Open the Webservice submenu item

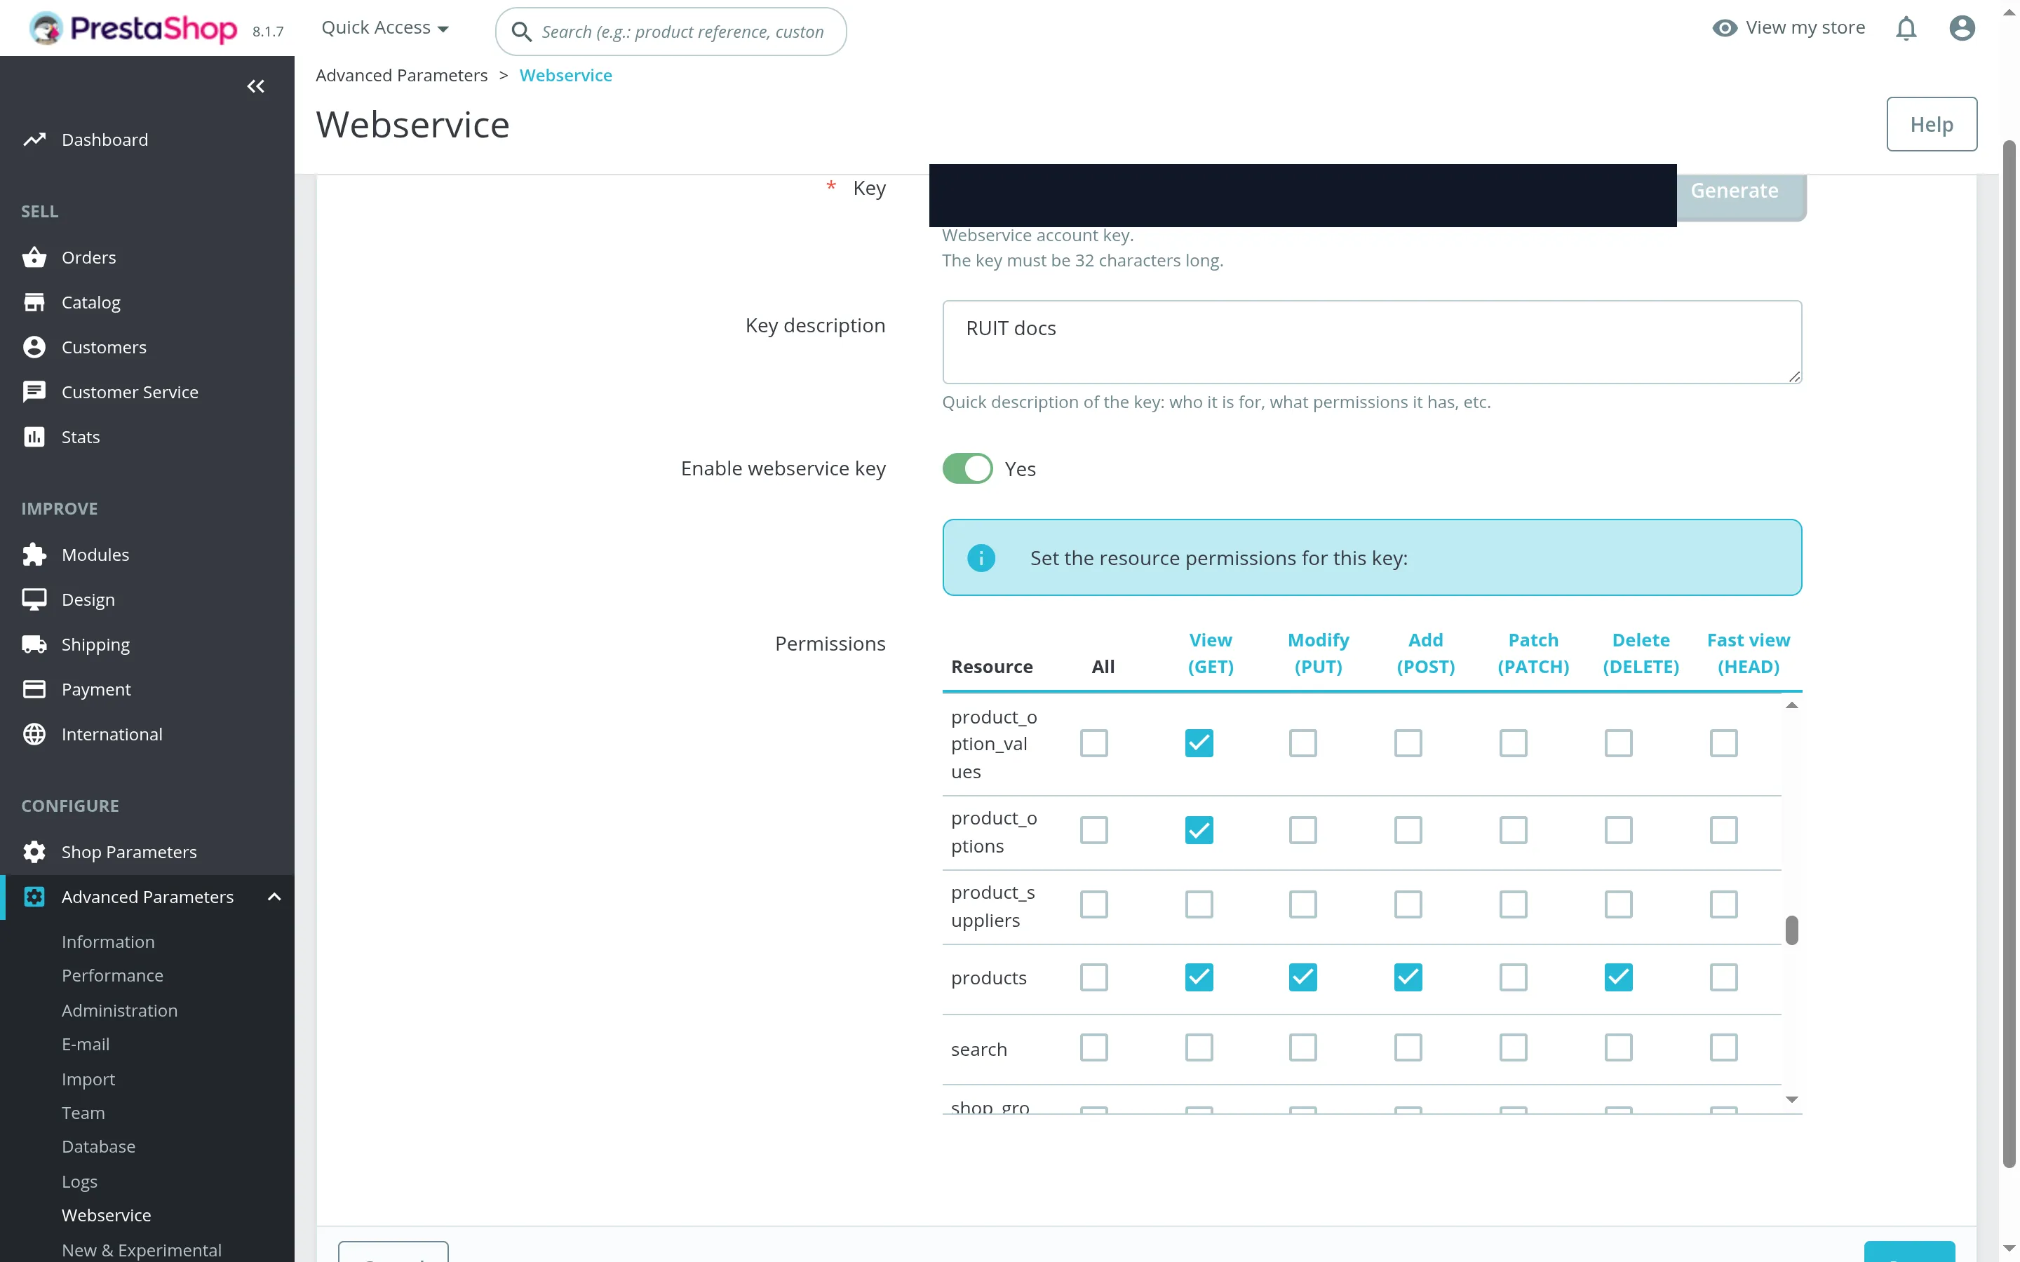click(106, 1215)
